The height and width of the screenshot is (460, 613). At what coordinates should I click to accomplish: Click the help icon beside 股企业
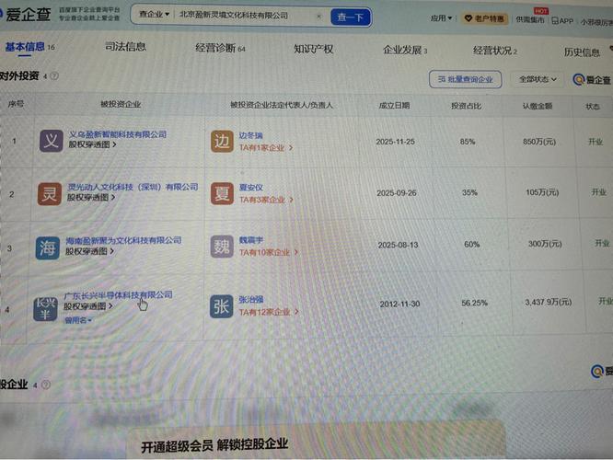click(x=46, y=385)
